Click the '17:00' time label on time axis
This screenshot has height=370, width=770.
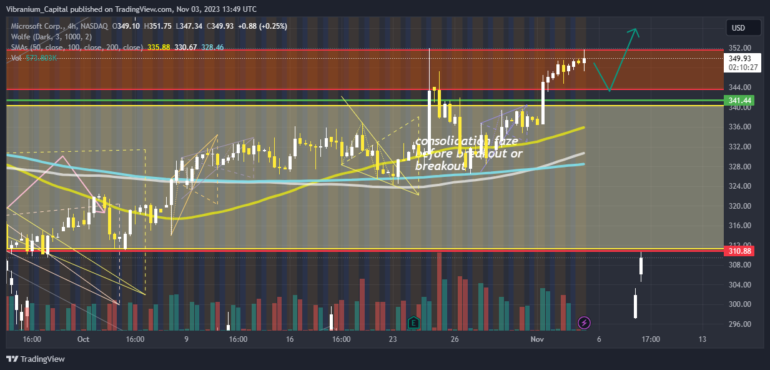pos(651,339)
